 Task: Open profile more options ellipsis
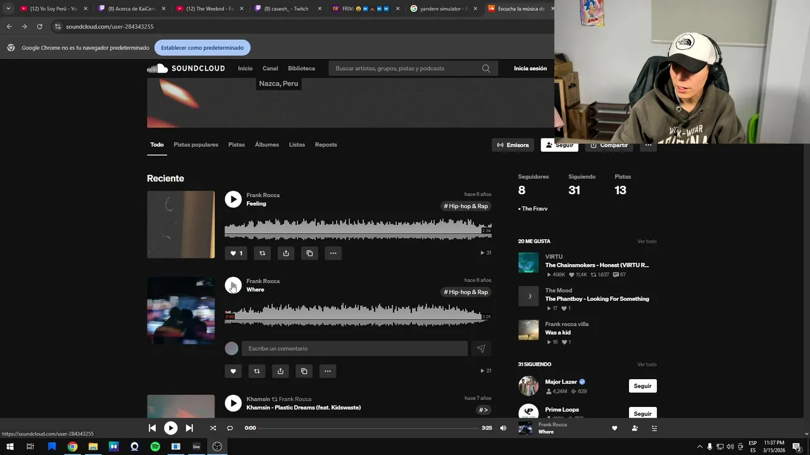(x=648, y=145)
